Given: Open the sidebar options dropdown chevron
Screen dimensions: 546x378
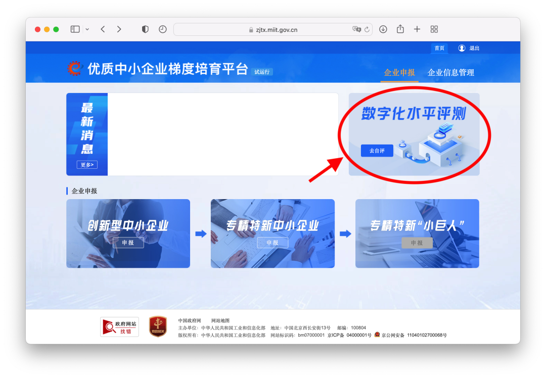Looking at the screenshot, I should (x=87, y=29).
